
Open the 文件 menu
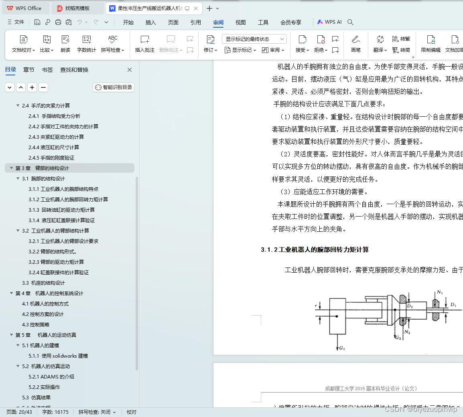coord(16,22)
